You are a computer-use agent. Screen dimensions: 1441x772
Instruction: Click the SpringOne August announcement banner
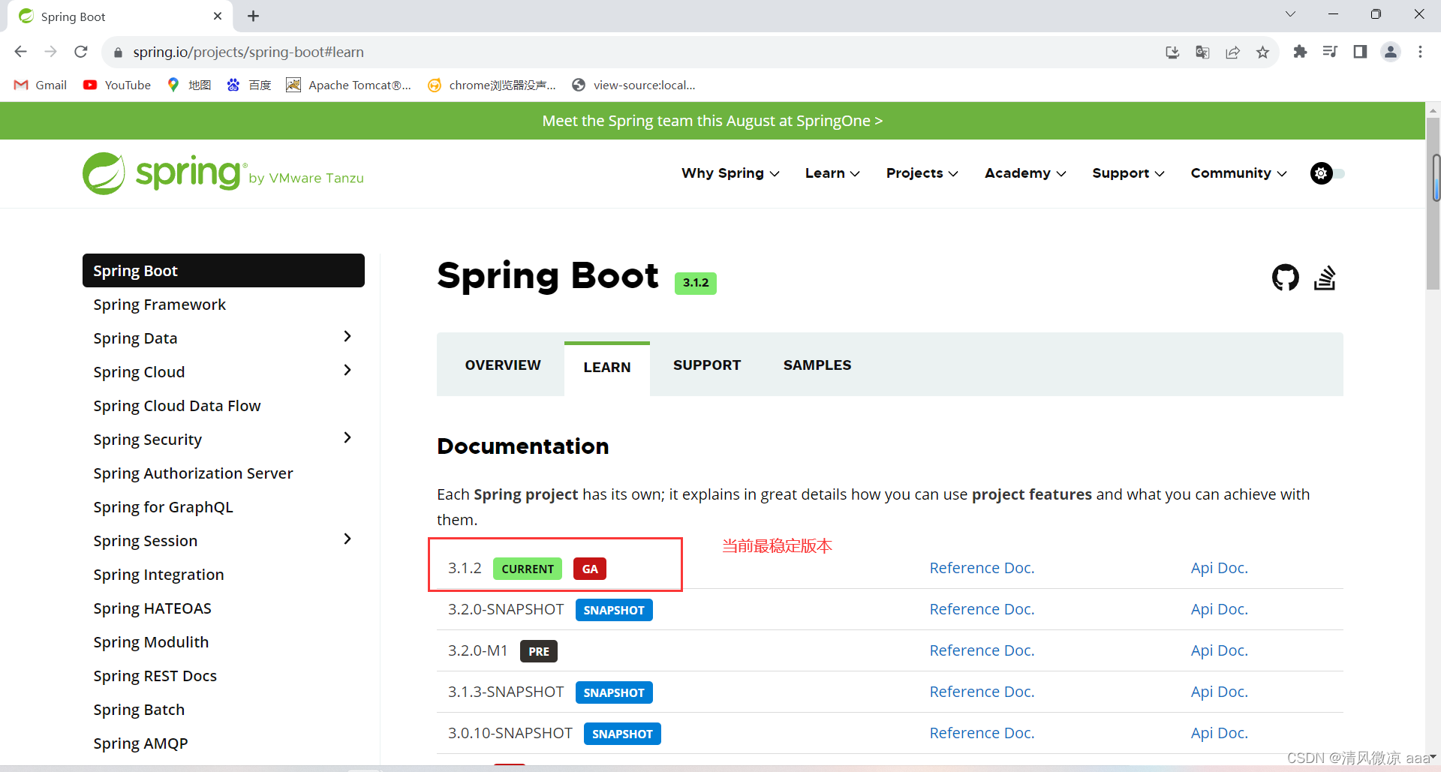click(712, 121)
